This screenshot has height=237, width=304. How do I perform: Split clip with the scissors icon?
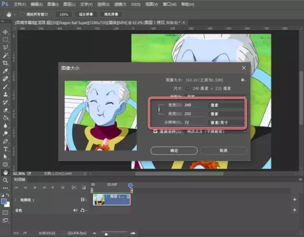coord(74,188)
